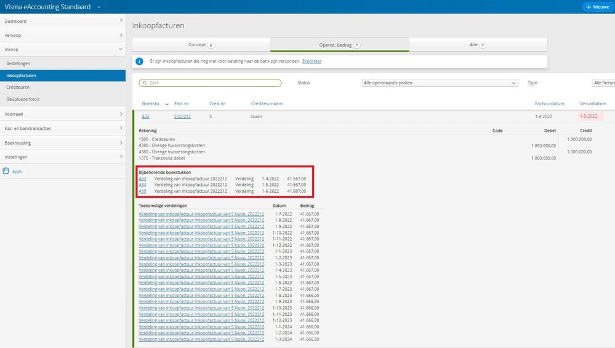Click the blue info icon in notification bar
The width and height of the screenshot is (615, 348).
click(x=139, y=61)
